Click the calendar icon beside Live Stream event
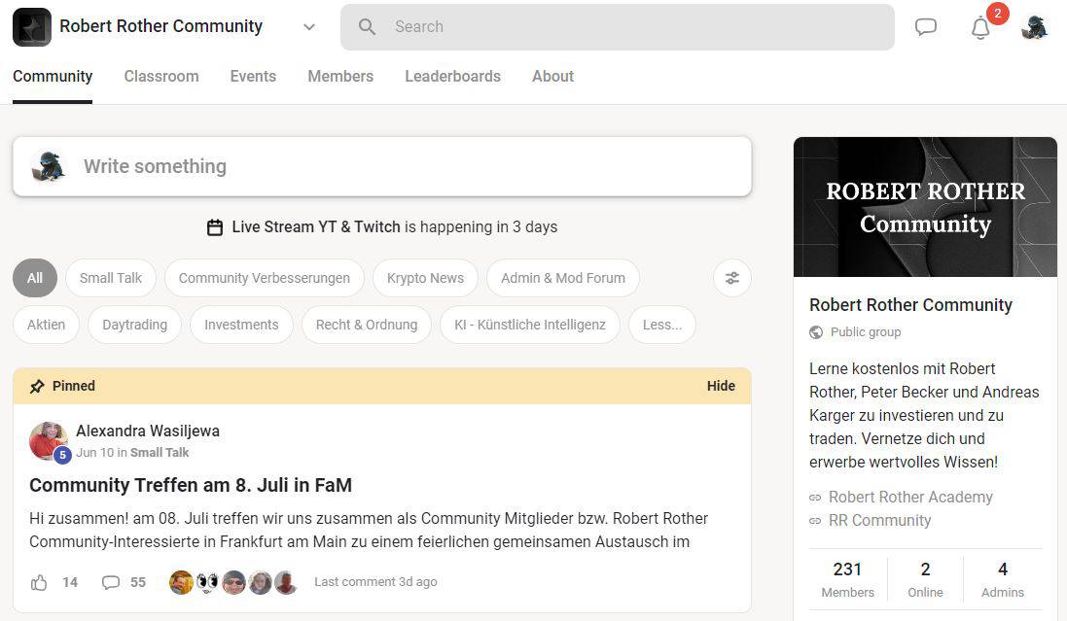This screenshot has height=621, width=1067. click(x=215, y=226)
